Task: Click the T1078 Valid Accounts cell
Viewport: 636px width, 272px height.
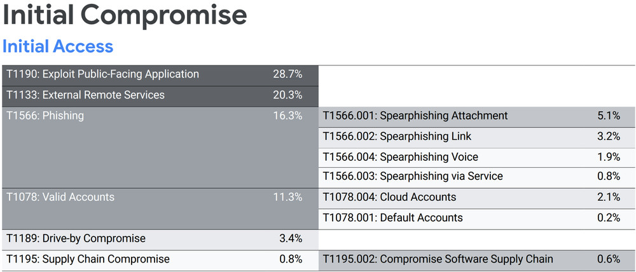Action: (x=60, y=197)
